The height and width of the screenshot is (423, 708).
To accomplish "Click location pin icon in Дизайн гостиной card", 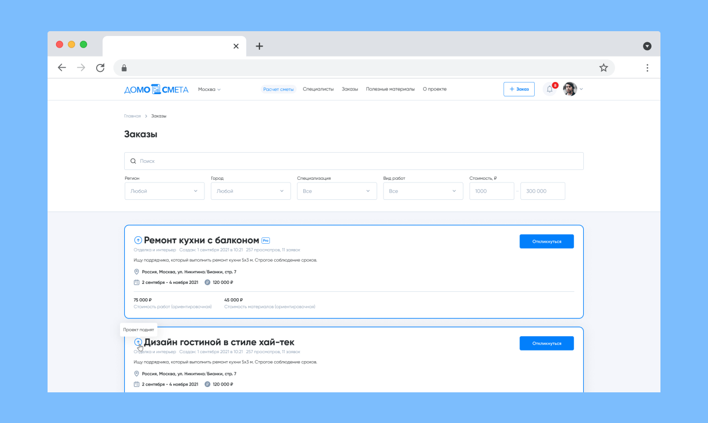I will point(136,373).
